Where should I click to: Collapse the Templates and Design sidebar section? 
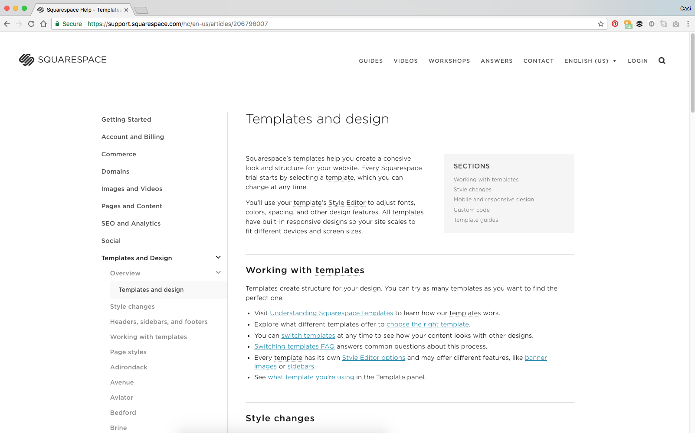(218, 258)
